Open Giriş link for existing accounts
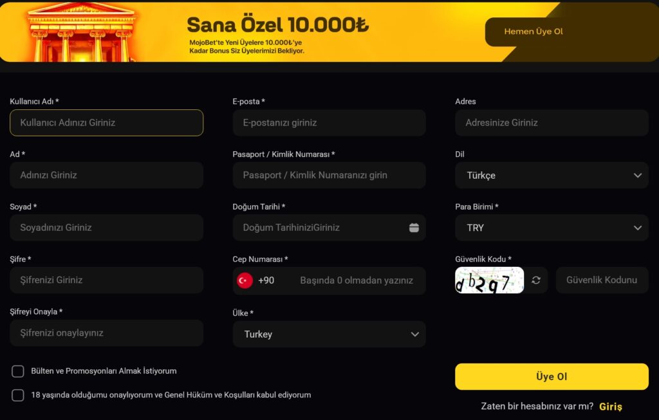 point(610,406)
